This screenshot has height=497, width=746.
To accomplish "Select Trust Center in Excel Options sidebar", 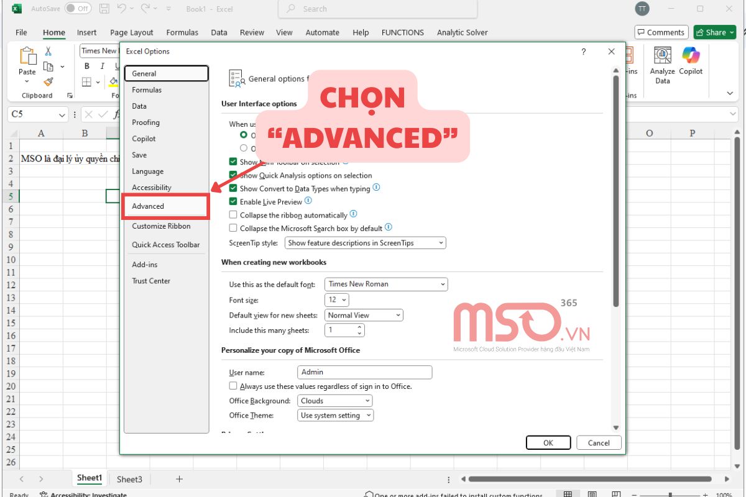I will 151,281.
